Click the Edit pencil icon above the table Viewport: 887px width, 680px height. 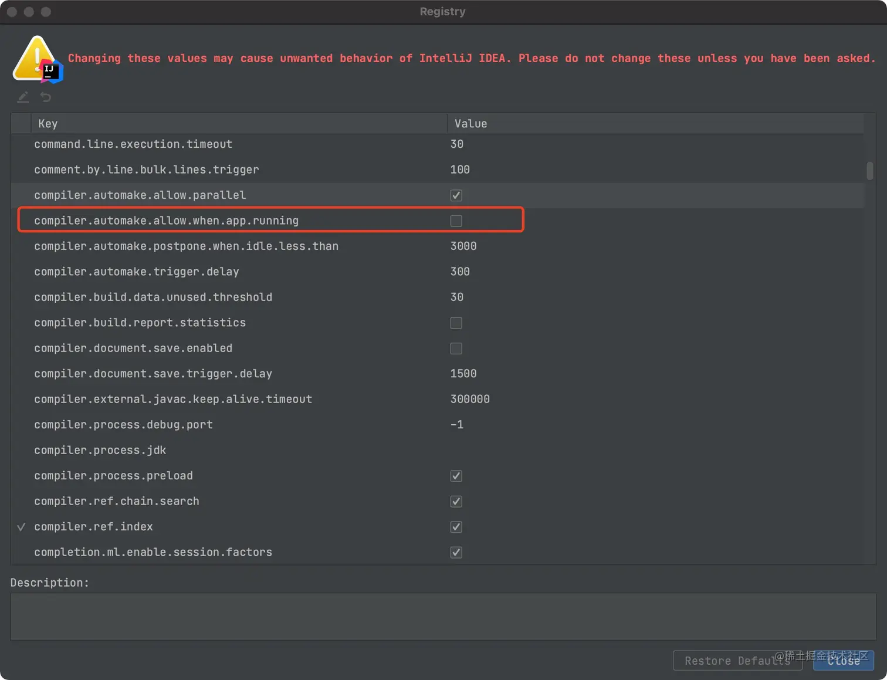pos(23,97)
